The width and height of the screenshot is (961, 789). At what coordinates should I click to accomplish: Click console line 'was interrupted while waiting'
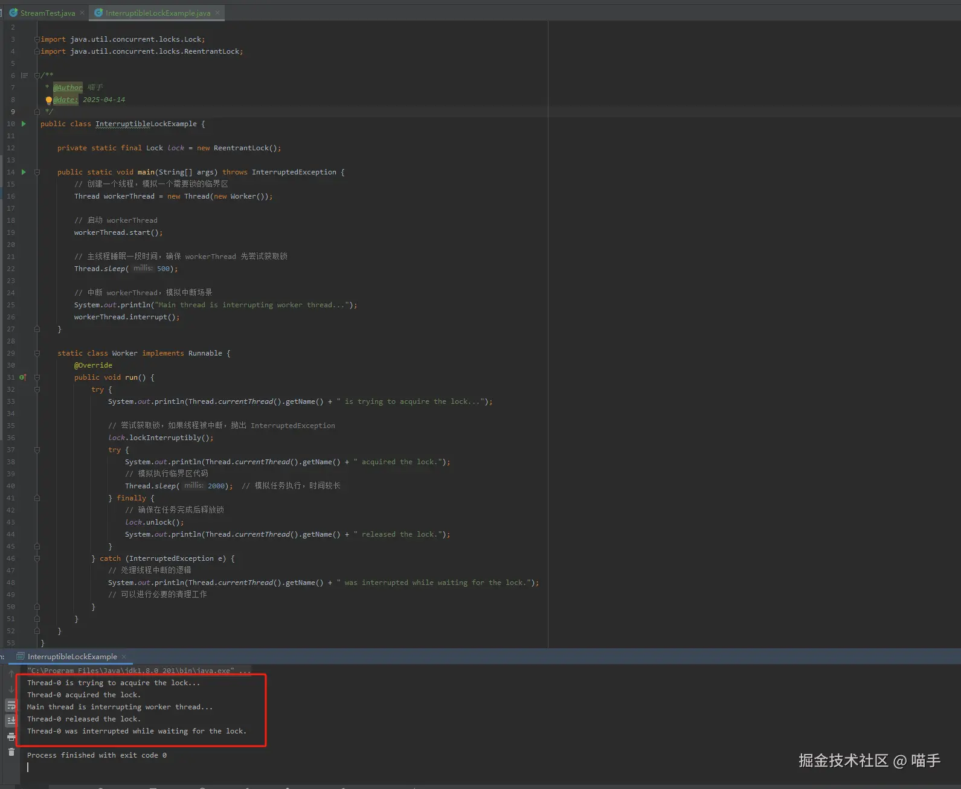(x=137, y=731)
